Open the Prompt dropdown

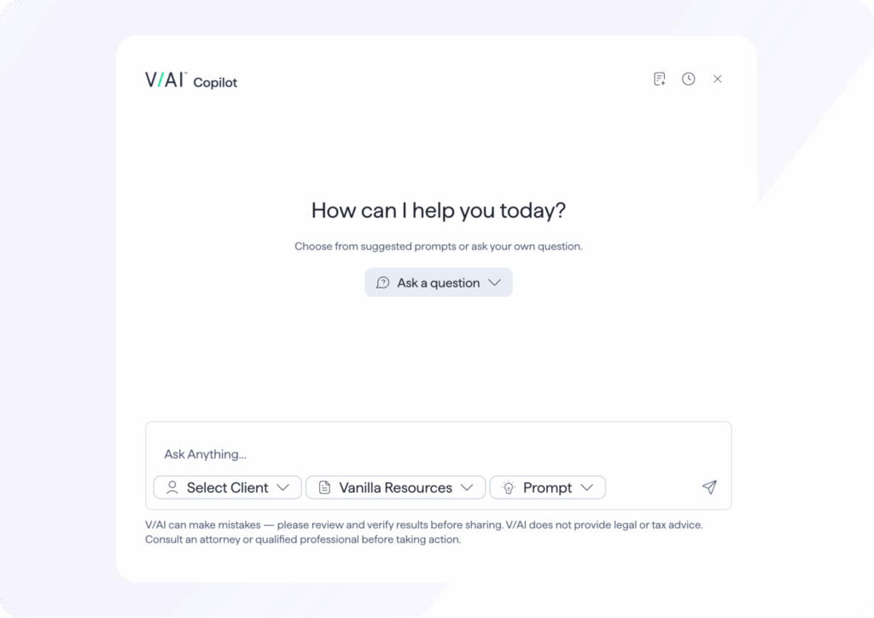[547, 487]
